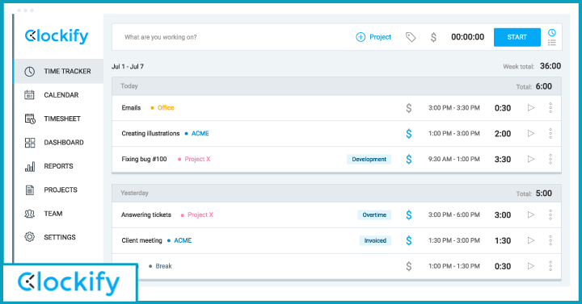Start the timer with START button

click(517, 37)
